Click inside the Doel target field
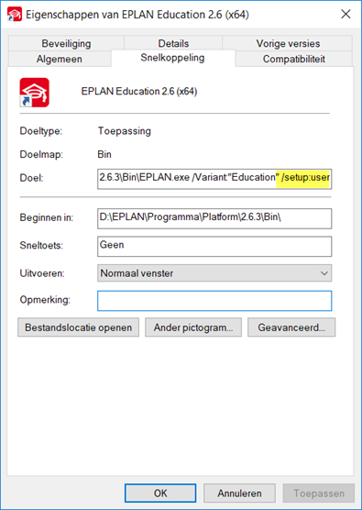362x510 pixels. click(x=214, y=179)
